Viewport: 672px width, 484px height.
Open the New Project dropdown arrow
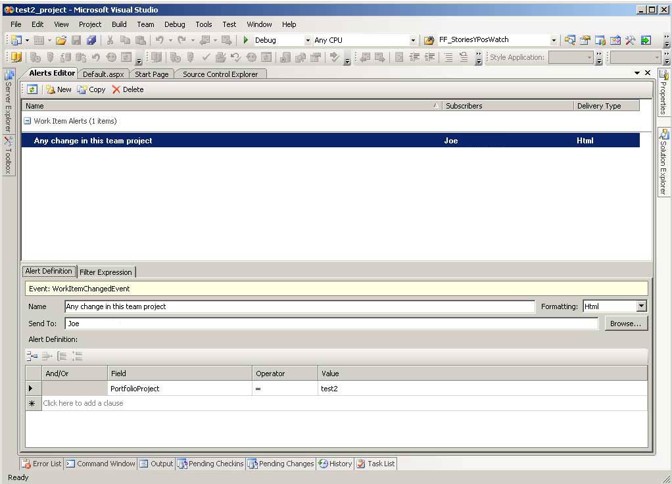click(27, 40)
